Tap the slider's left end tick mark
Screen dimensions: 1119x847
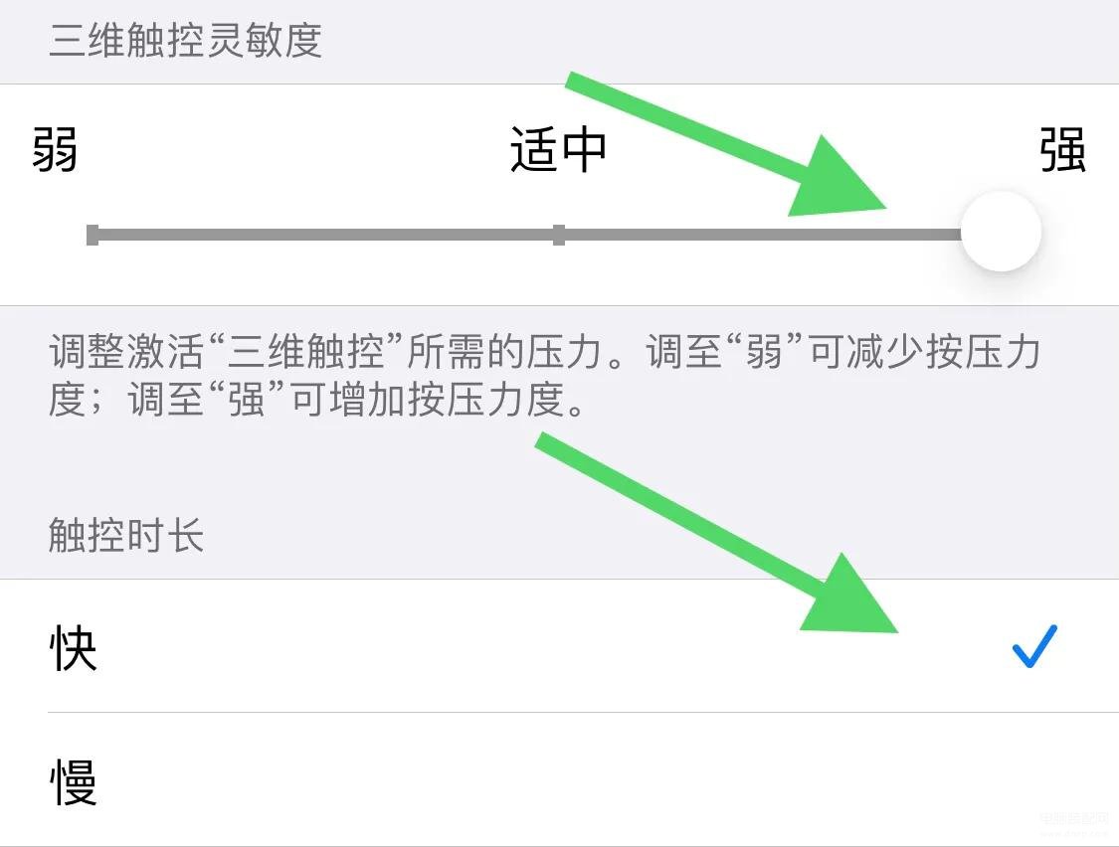(93, 235)
